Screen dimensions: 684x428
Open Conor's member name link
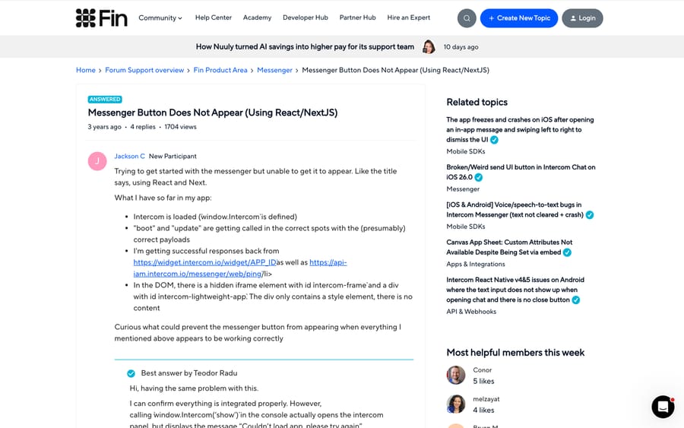(482, 370)
